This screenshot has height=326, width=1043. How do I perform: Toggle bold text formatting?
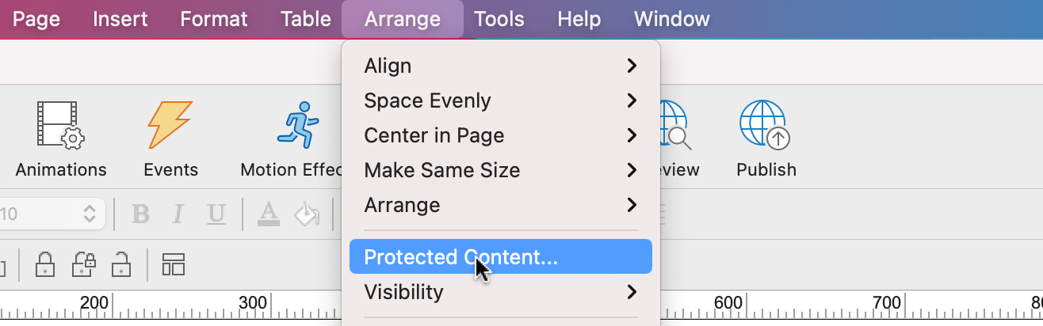click(x=141, y=214)
